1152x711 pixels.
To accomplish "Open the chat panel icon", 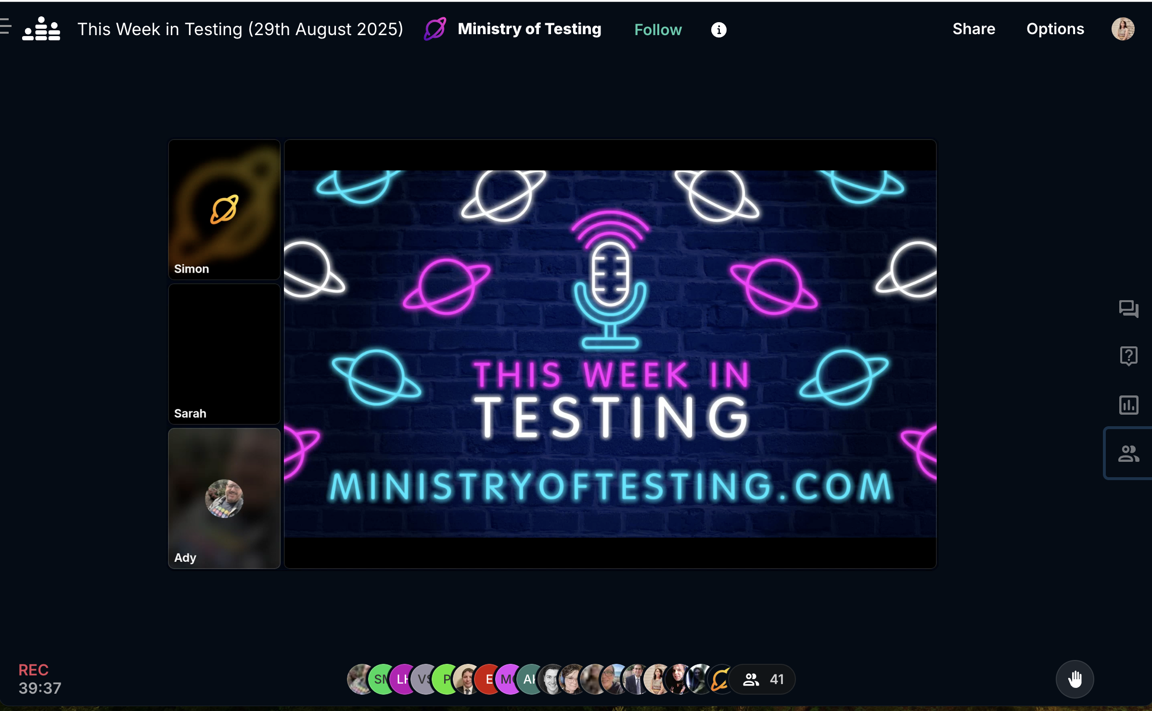I will [x=1128, y=309].
